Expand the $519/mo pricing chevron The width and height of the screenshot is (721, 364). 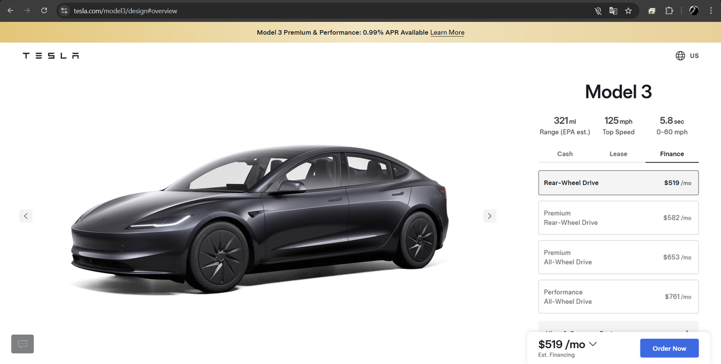tap(593, 344)
